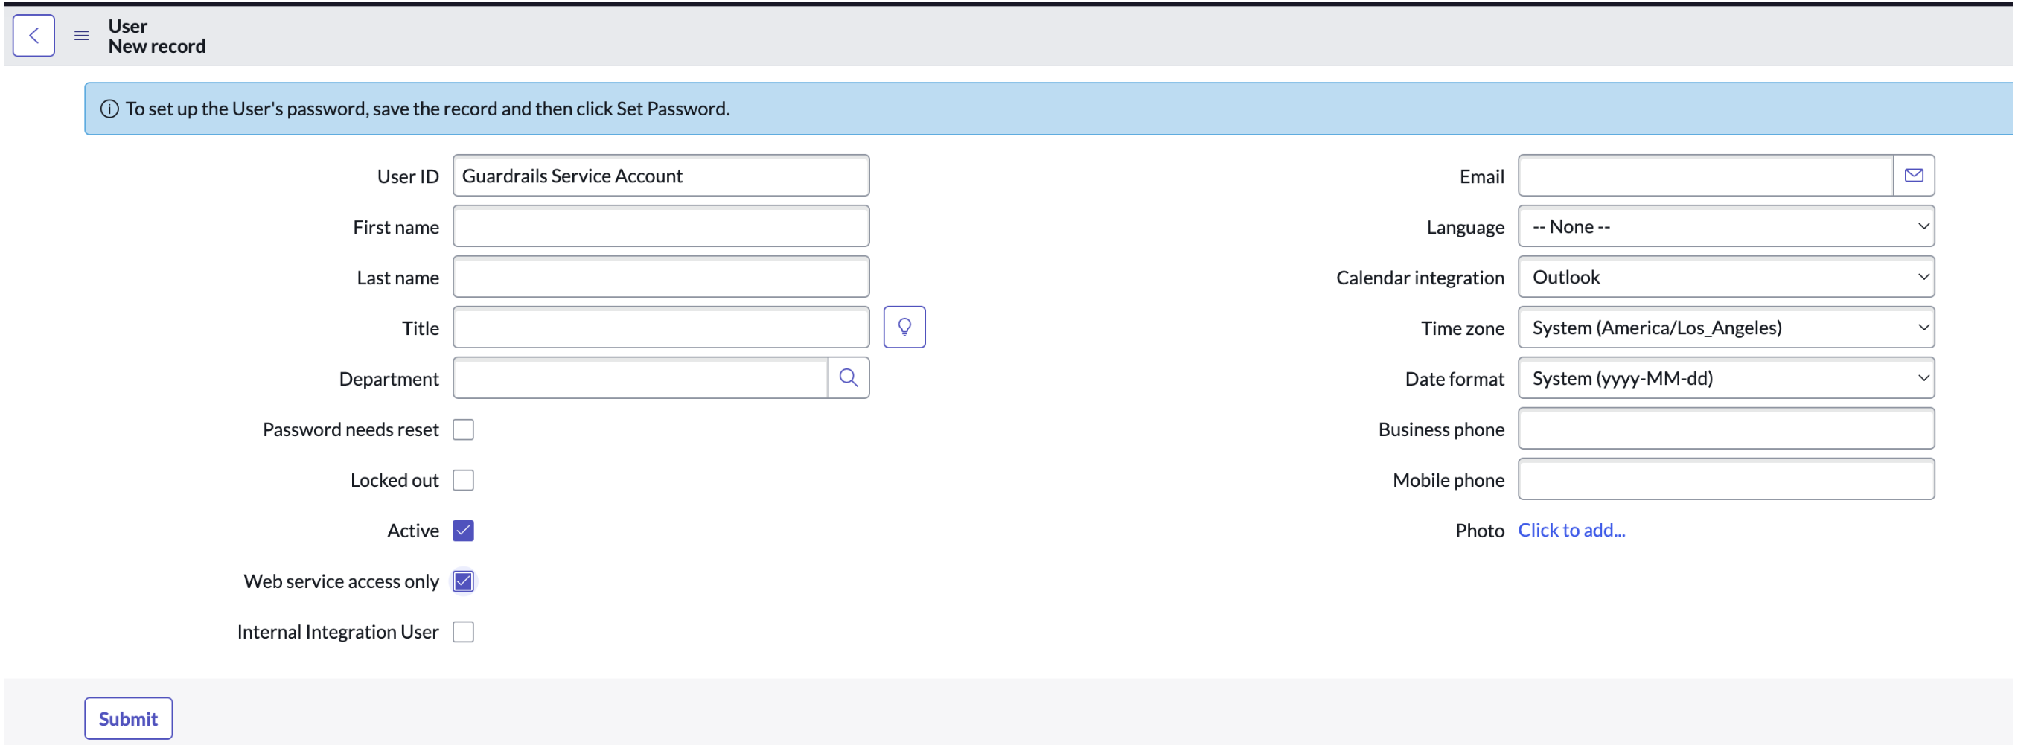Open the form context menu hamburger icon
This screenshot has height=754, width=2018.
pos(81,35)
